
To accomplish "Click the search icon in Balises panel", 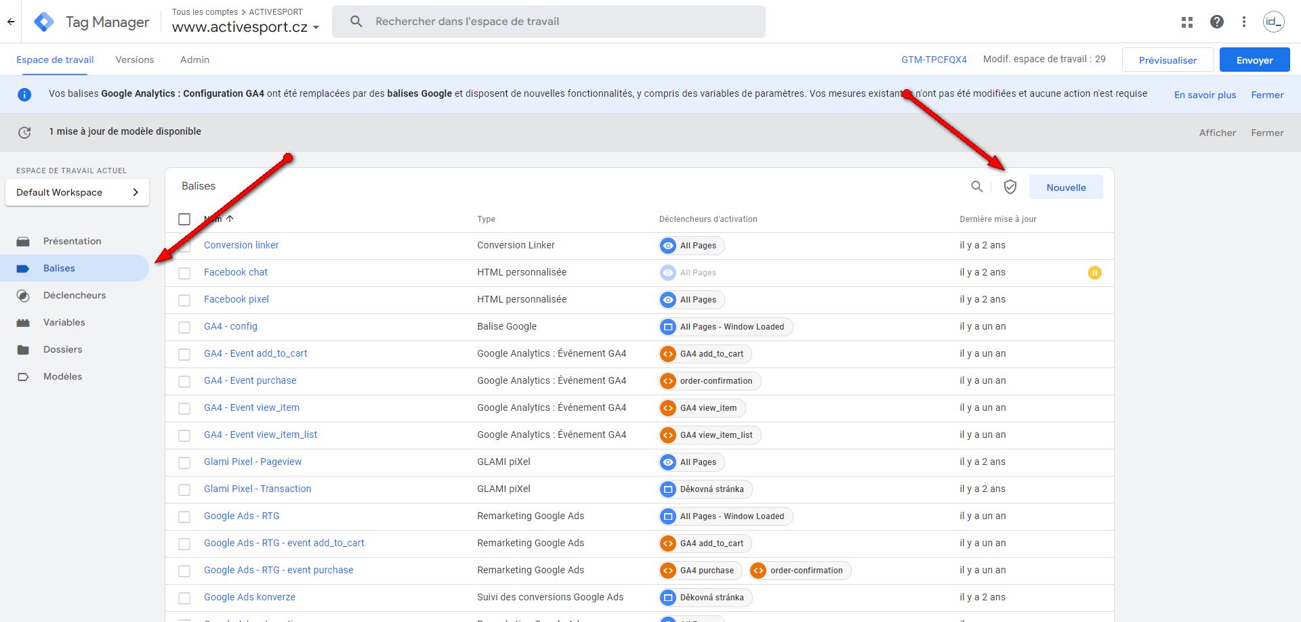I will (x=976, y=187).
